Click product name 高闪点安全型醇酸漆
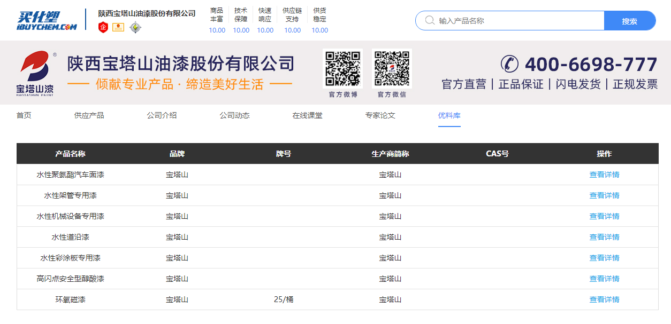The width and height of the screenshot is (671, 324). coord(71,279)
